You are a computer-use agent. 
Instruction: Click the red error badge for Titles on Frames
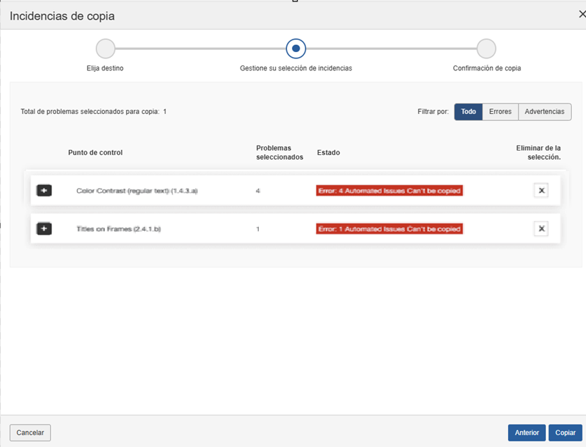coord(389,229)
